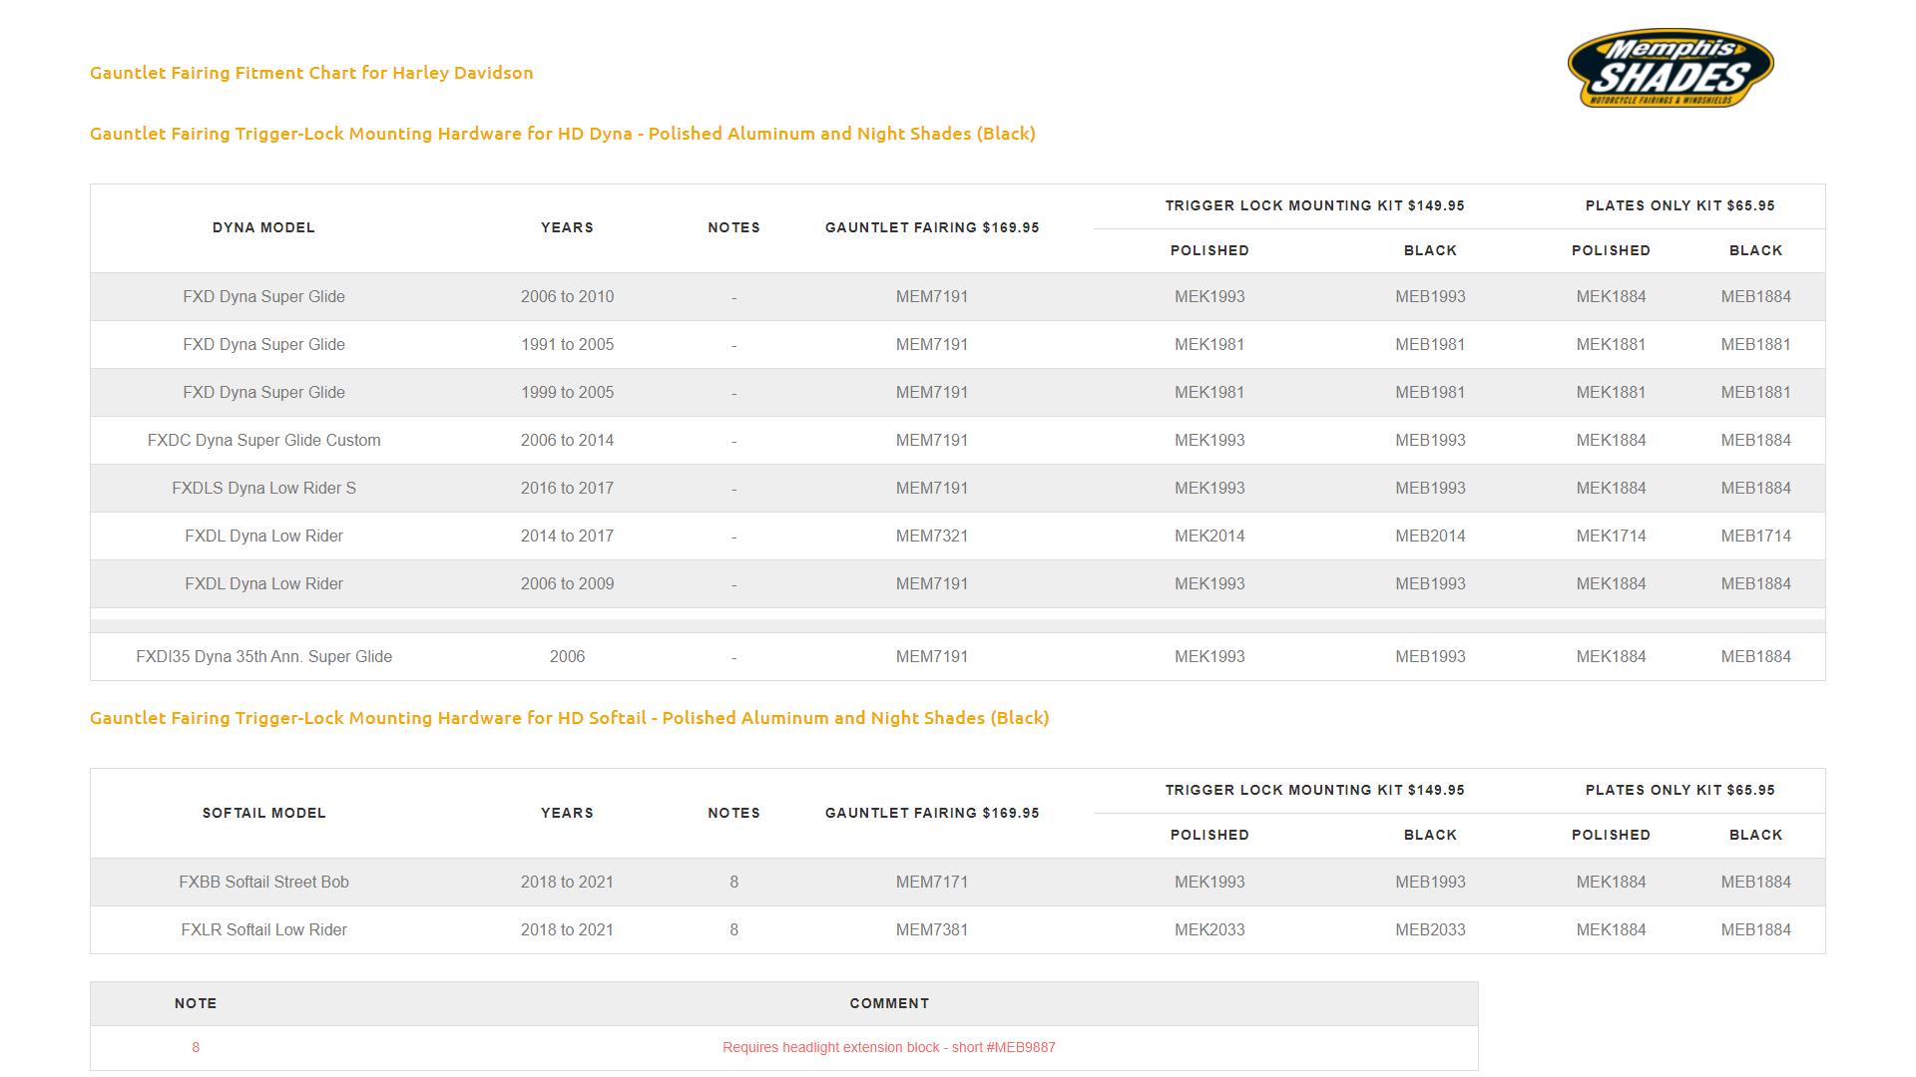The height and width of the screenshot is (1077, 1916).
Task: Click the HD Softail mounting hardware heading
Action: tap(569, 718)
